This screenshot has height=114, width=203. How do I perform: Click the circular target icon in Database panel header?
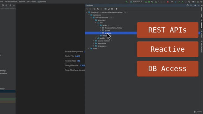pos(187,5)
